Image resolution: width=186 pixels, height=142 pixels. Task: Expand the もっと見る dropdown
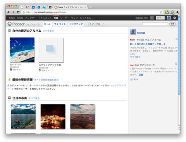(86, 18)
